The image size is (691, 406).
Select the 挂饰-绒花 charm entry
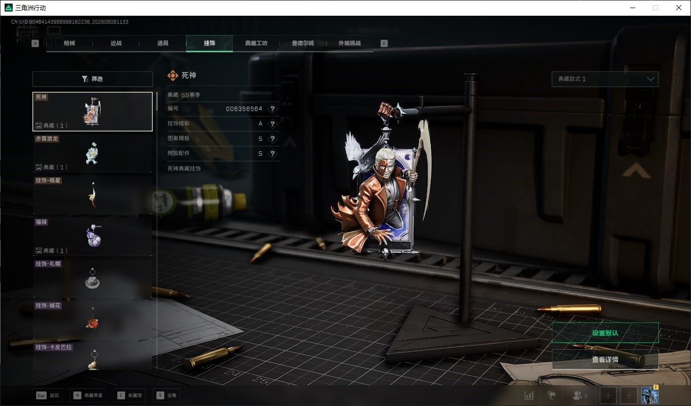pyautogui.click(x=92, y=320)
